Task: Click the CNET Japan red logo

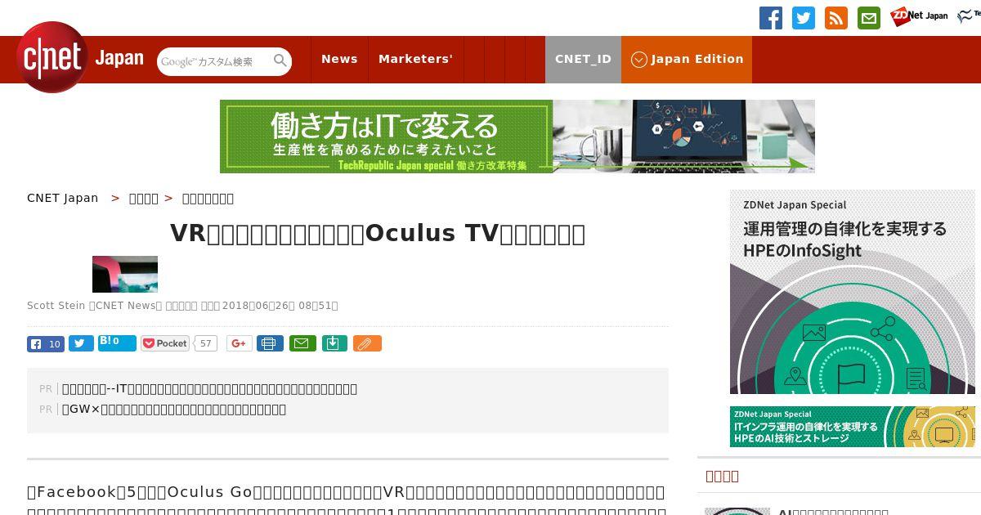Action: click(79, 58)
